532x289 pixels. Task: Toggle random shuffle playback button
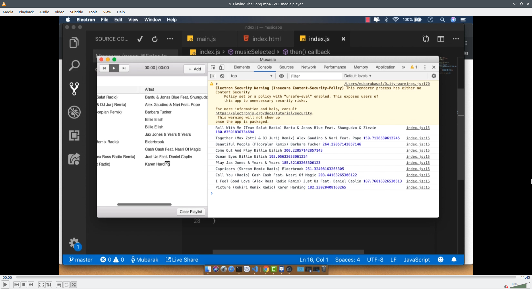[74, 285]
